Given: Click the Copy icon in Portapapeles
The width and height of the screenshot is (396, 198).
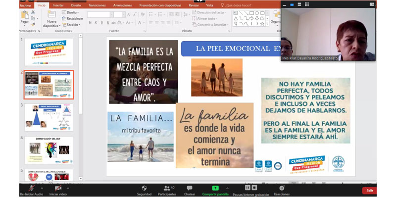Looking at the screenshot, I should click(33, 18).
